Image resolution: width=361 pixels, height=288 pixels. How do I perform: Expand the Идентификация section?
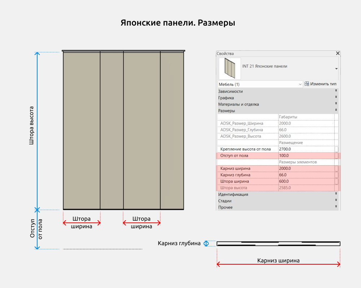336,194
